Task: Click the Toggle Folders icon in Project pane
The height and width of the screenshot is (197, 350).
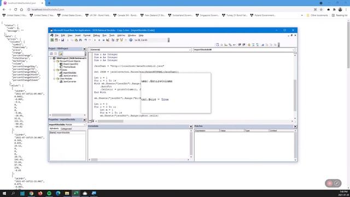Action: pyautogui.click(x=61, y=54)
